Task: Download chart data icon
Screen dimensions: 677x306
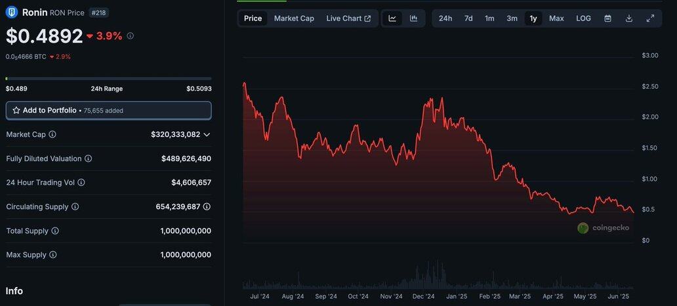Action: coord(629,18)
